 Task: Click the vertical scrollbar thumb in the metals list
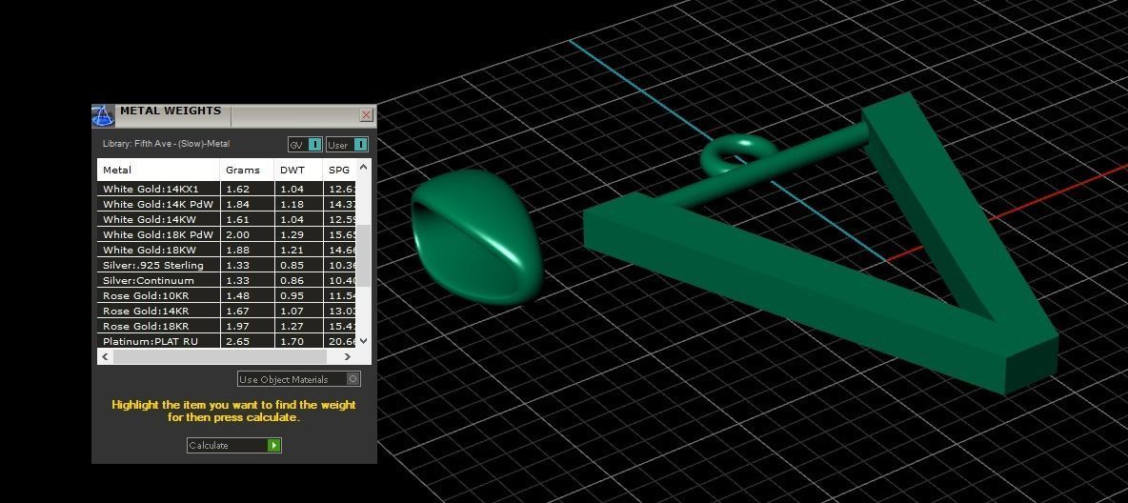tap(363, 255)
